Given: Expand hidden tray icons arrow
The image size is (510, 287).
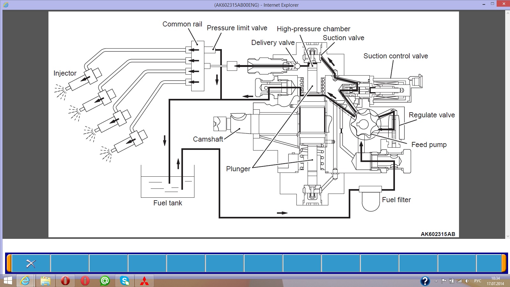Looking at the screenshot, I should tap(436, 281).
